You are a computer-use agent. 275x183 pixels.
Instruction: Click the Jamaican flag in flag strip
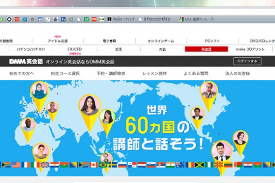point(199,165)
